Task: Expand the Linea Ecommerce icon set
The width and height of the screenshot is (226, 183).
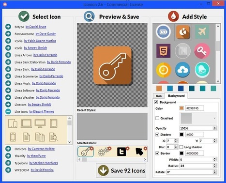Action: [x=8, y=76]
